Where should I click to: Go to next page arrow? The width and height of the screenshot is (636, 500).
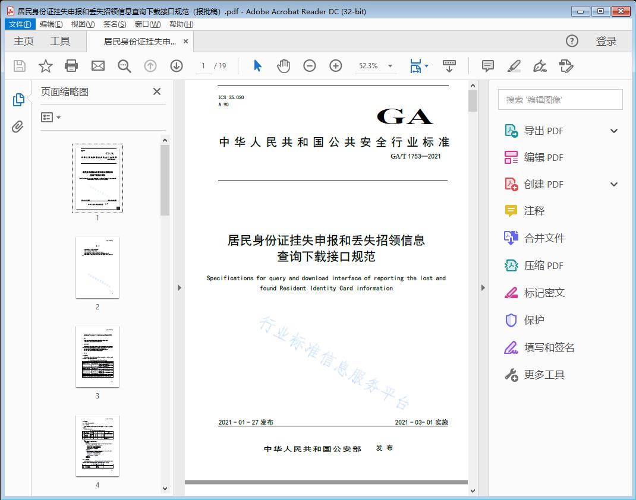click(x=177, y=66)
